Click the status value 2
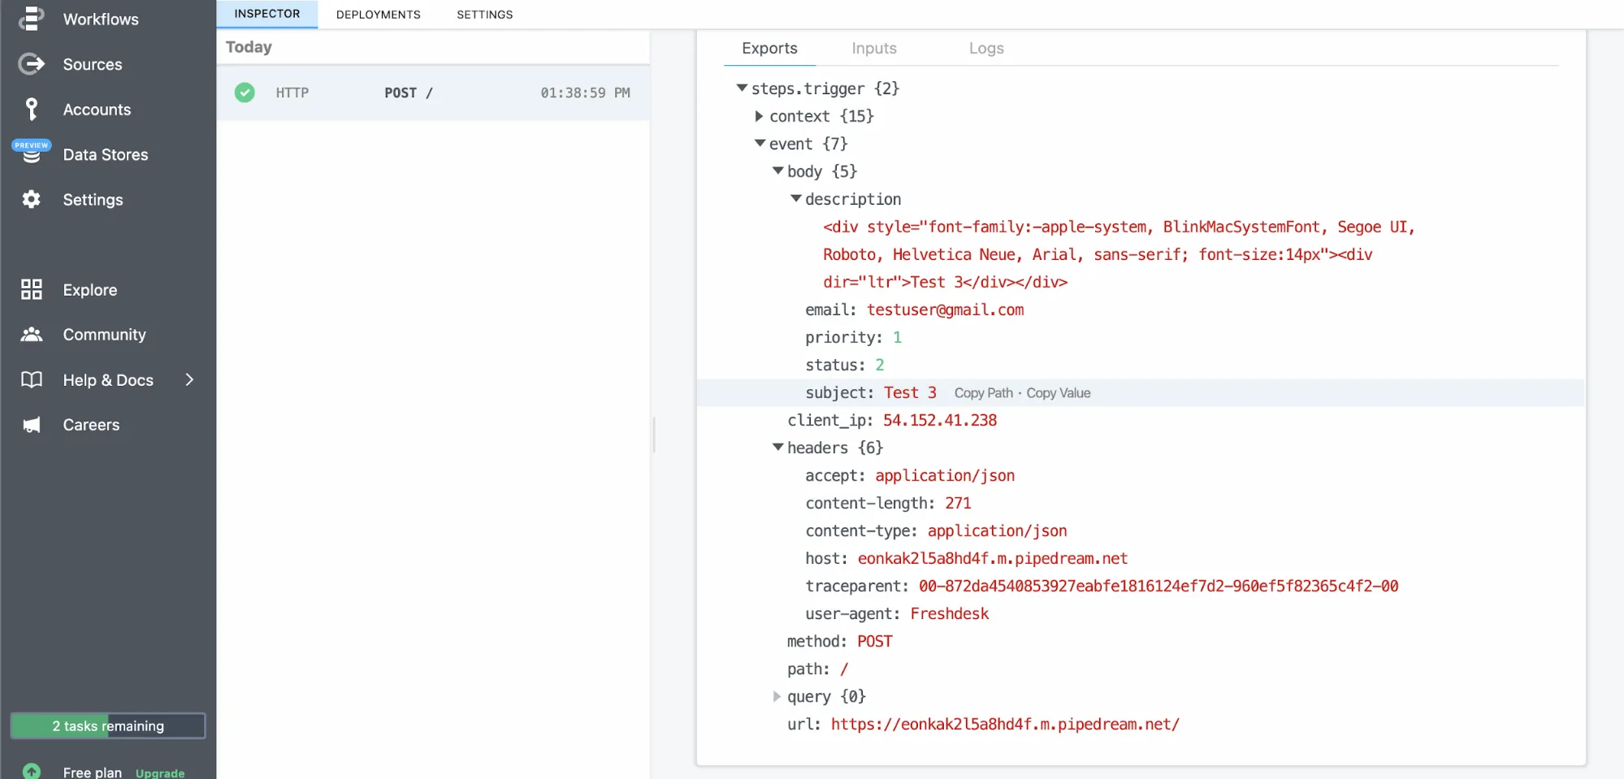Image resolution: width=1624 pixels, height=779 pixels. (879, 365)
